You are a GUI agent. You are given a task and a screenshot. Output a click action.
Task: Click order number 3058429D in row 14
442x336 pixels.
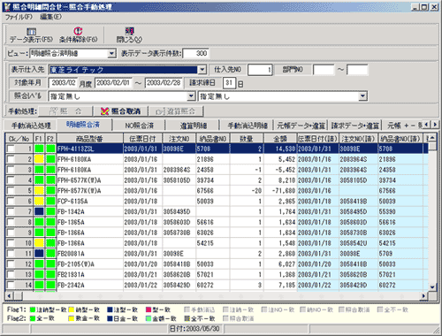pos(179,285)
